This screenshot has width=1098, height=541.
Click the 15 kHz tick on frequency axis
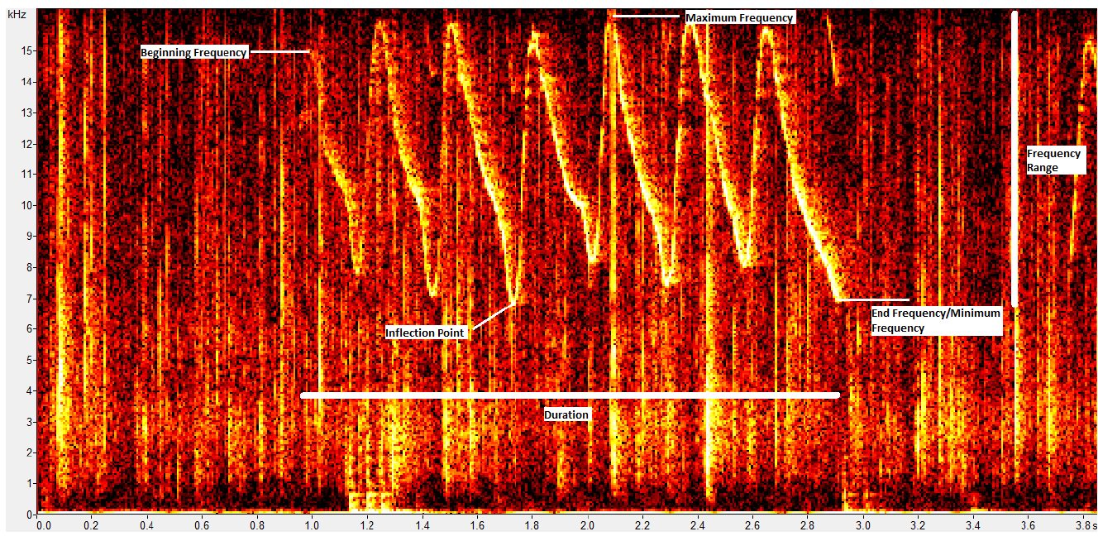click(26, 50)
